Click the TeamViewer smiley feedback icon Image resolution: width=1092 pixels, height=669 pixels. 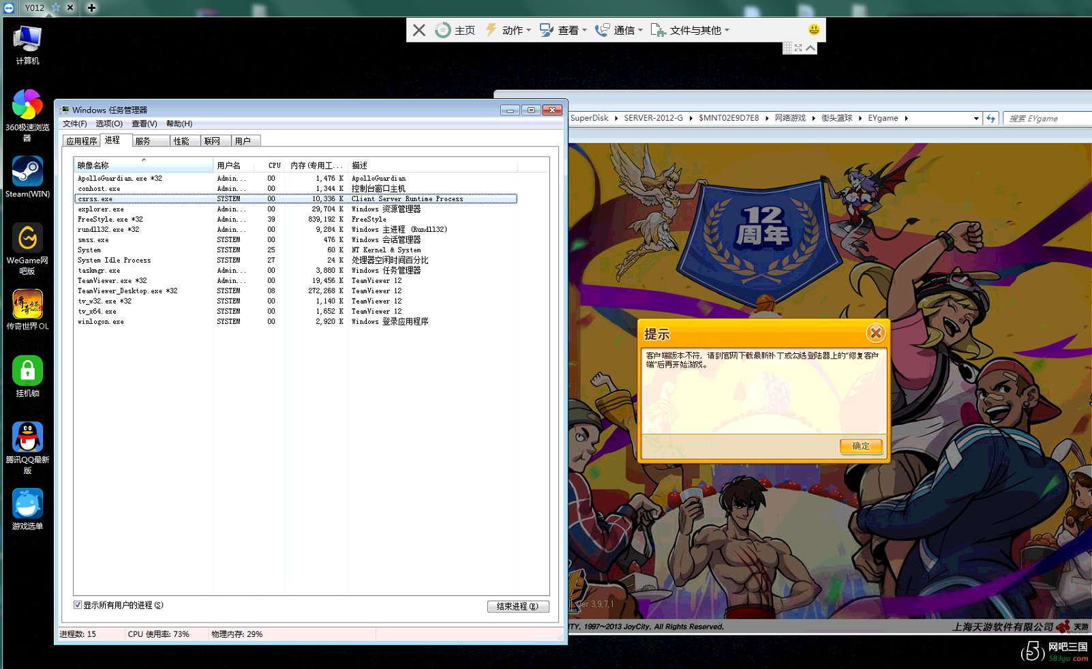814,29
